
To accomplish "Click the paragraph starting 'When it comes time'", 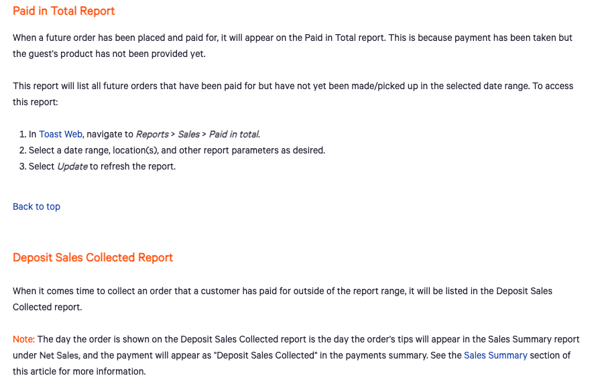I will coord(282,292).
